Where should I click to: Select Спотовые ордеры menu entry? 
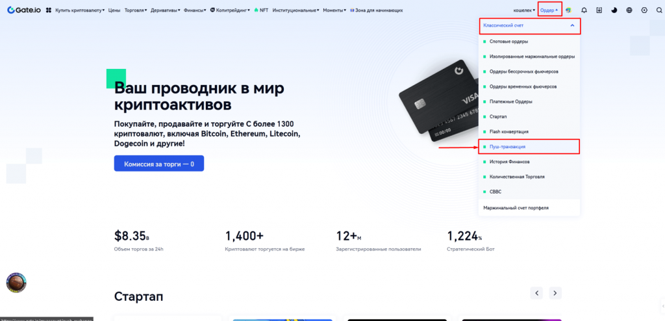[529, 42]
